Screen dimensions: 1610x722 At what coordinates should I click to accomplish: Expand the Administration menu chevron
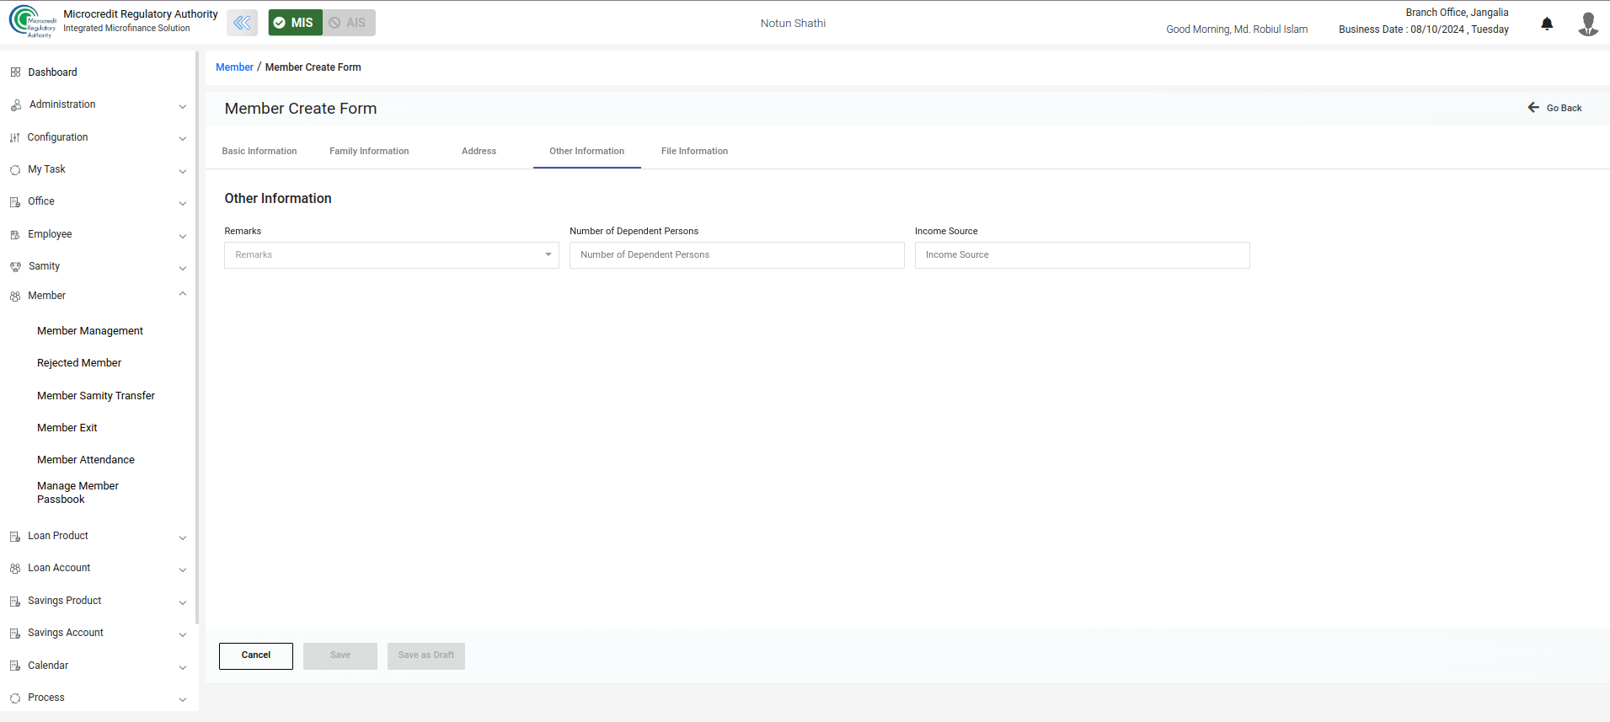pos(183,106)
